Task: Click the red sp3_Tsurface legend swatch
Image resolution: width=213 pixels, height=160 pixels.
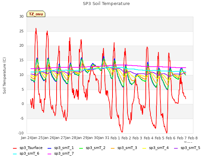Action: click(x=15, y=148)
